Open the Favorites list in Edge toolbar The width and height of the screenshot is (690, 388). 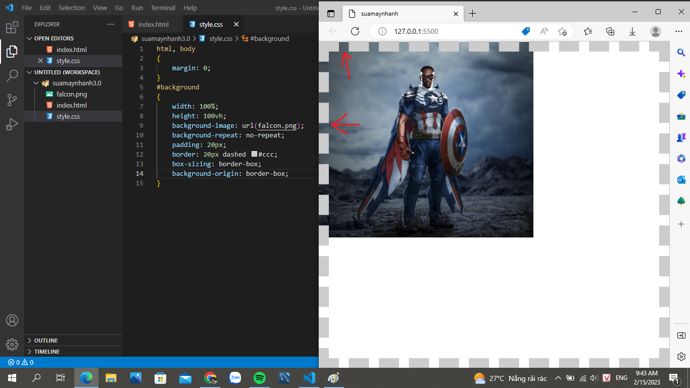[x=588, y=31]
